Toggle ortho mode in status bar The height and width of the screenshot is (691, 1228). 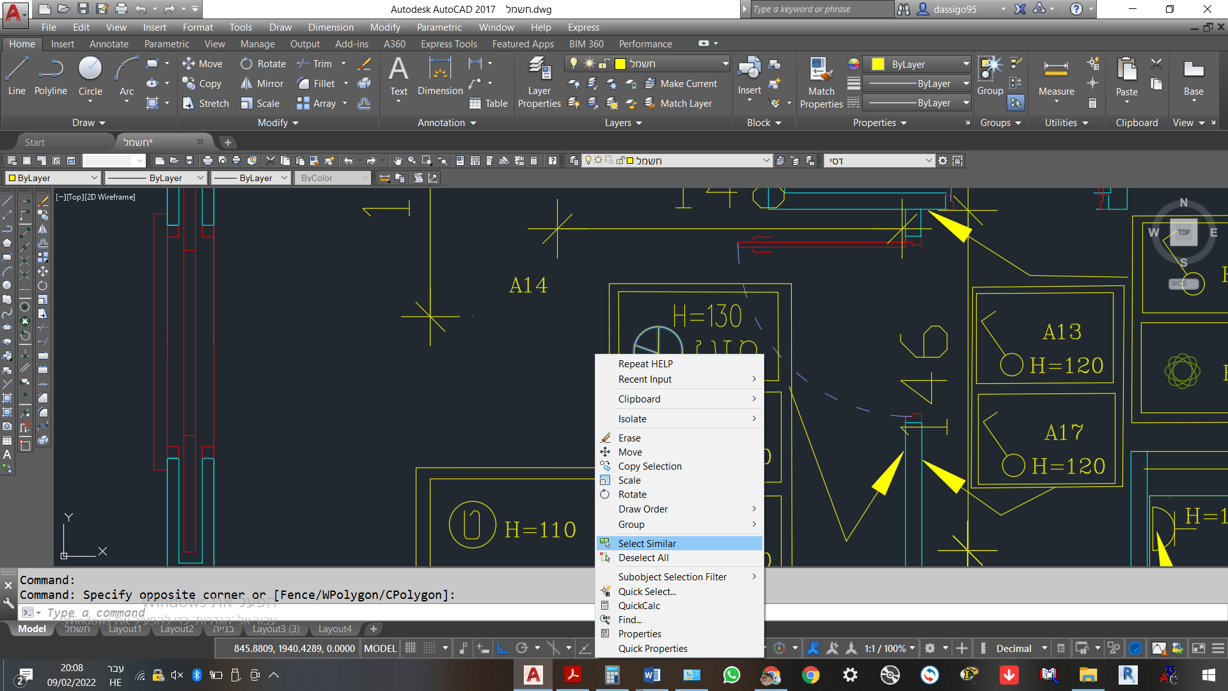(x=503, y=648)
